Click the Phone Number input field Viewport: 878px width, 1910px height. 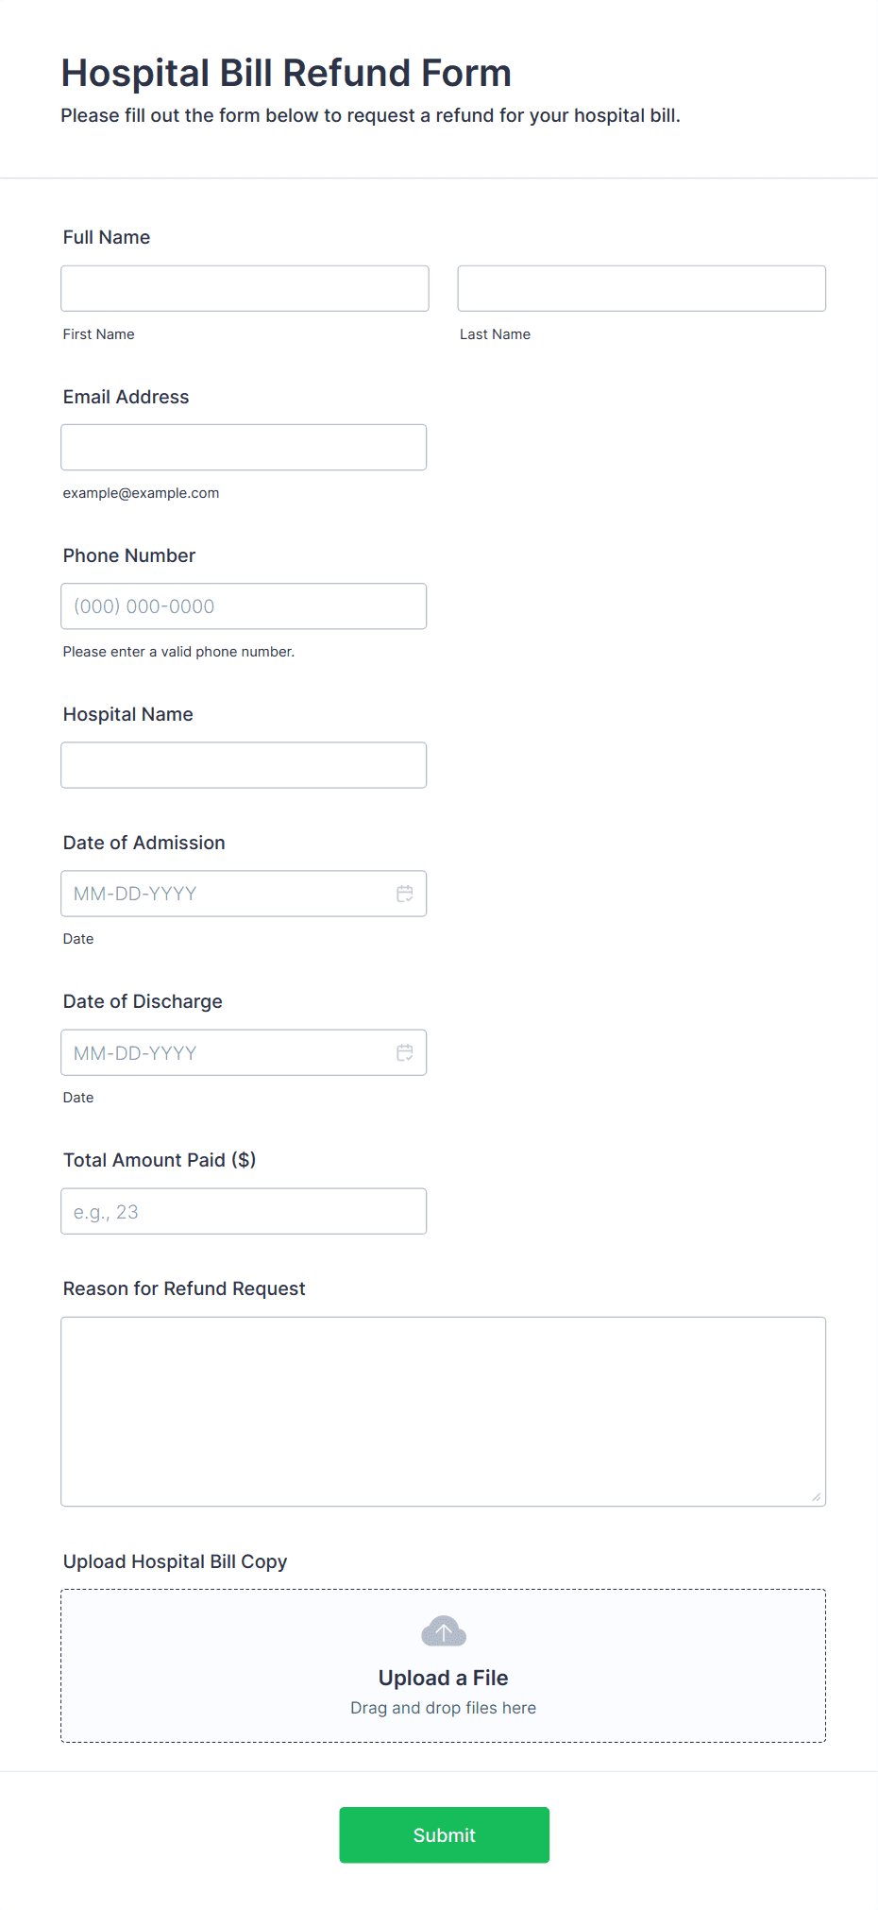click(244, 606)
